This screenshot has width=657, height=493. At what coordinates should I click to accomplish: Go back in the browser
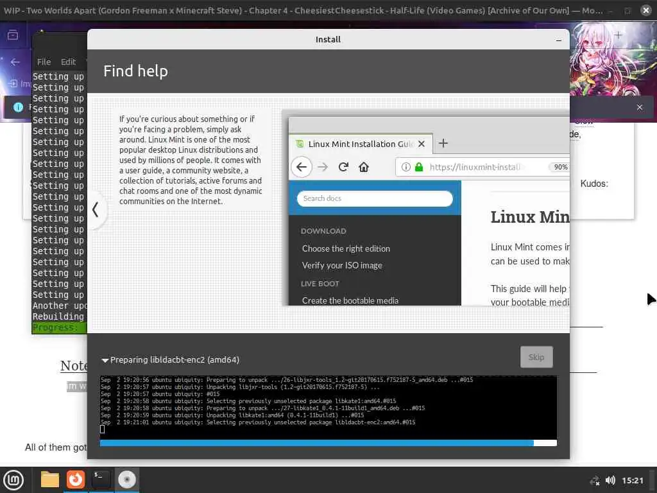15,62
